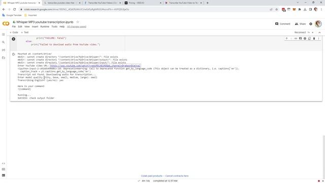Open the Runtime menu
This screenshot has height=183, width=325.
point(45,26)
